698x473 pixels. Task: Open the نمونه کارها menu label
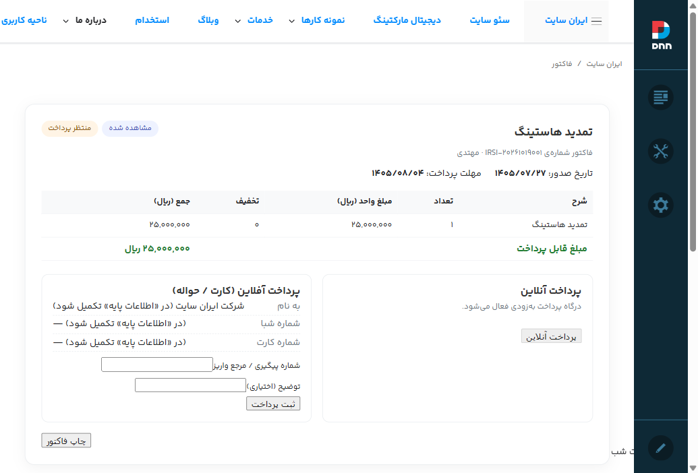[x=323, y=20]
